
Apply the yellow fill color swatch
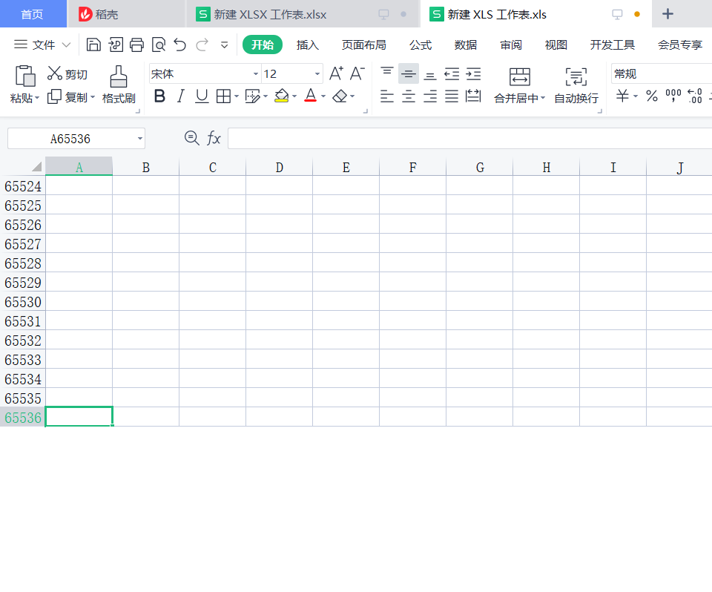pos(281,96)
